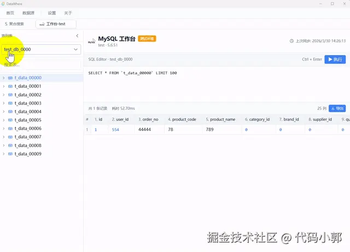Expand the t_data_00003 tree node

[4, 103]
